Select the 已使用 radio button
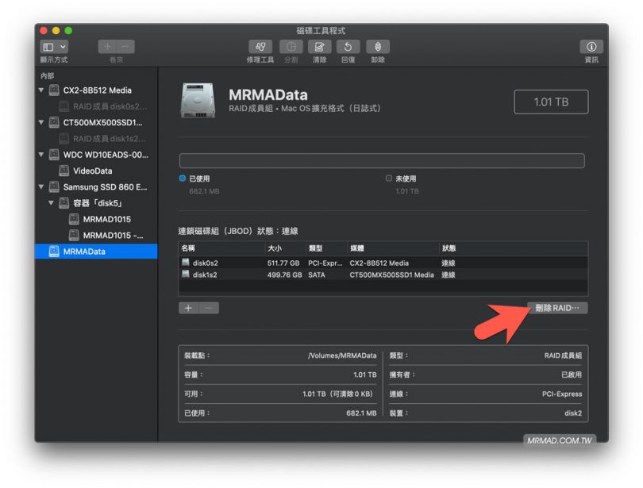This screenshot has width=643, height=488. point(182,178)
